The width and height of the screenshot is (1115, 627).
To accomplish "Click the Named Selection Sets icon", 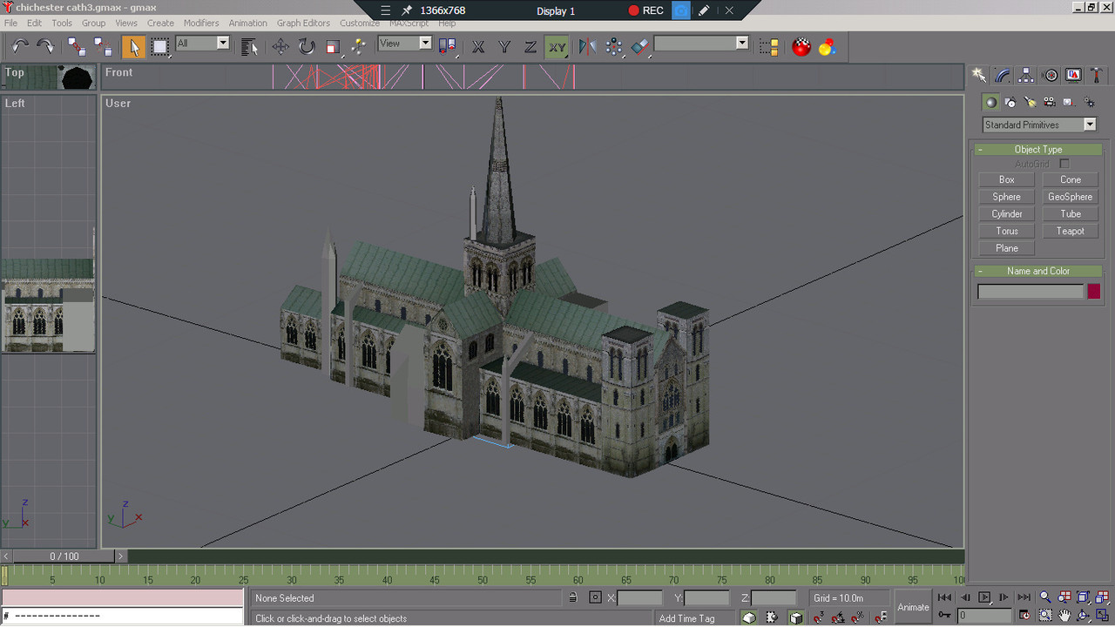I will point(768,46).
